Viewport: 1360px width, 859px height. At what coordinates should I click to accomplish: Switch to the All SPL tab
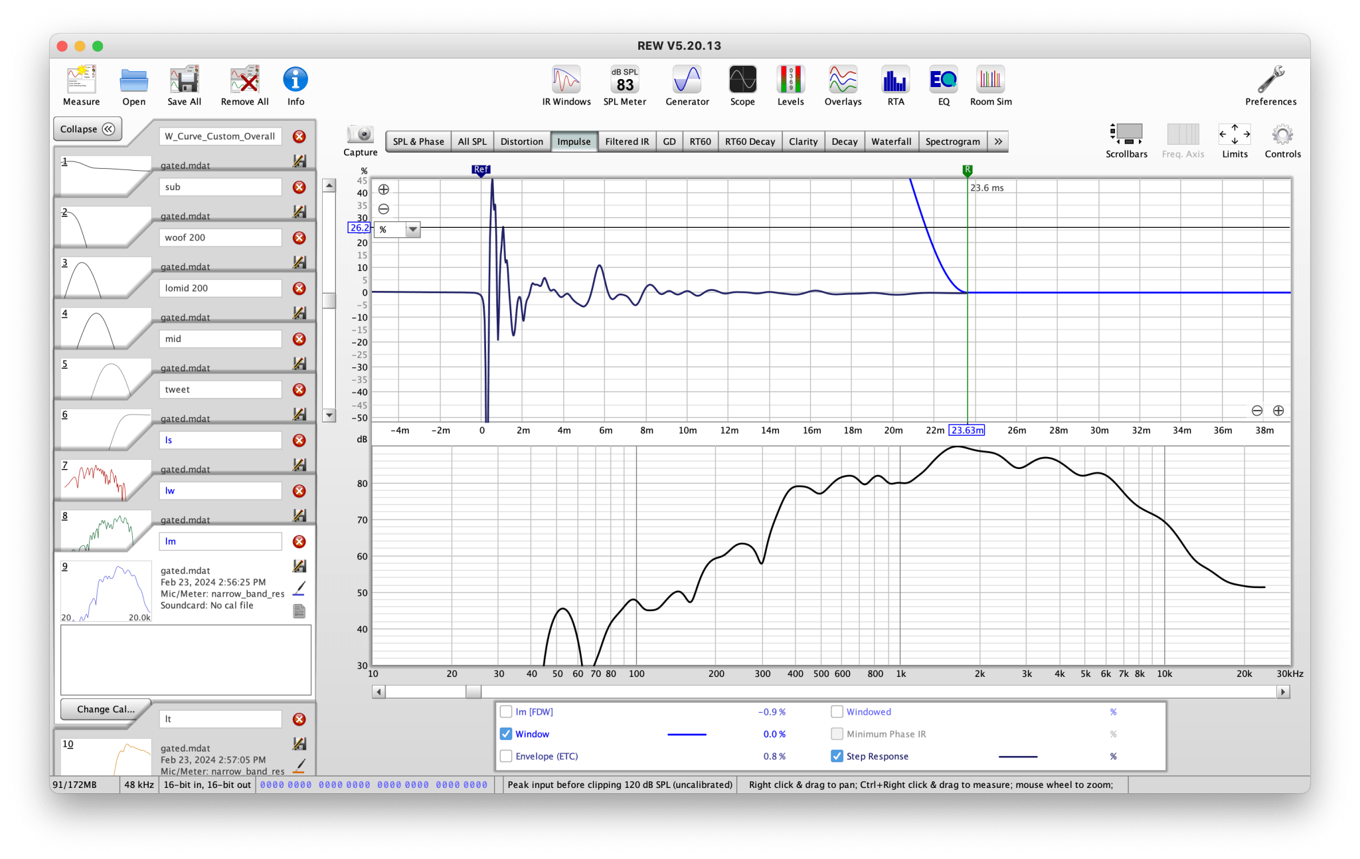[472, 142]
